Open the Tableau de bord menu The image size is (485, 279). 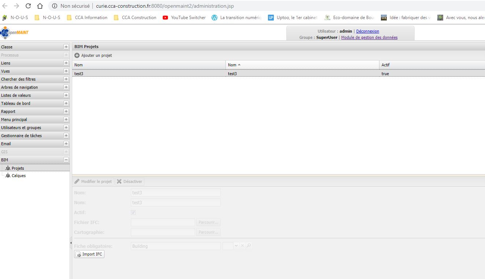(16, 103)
